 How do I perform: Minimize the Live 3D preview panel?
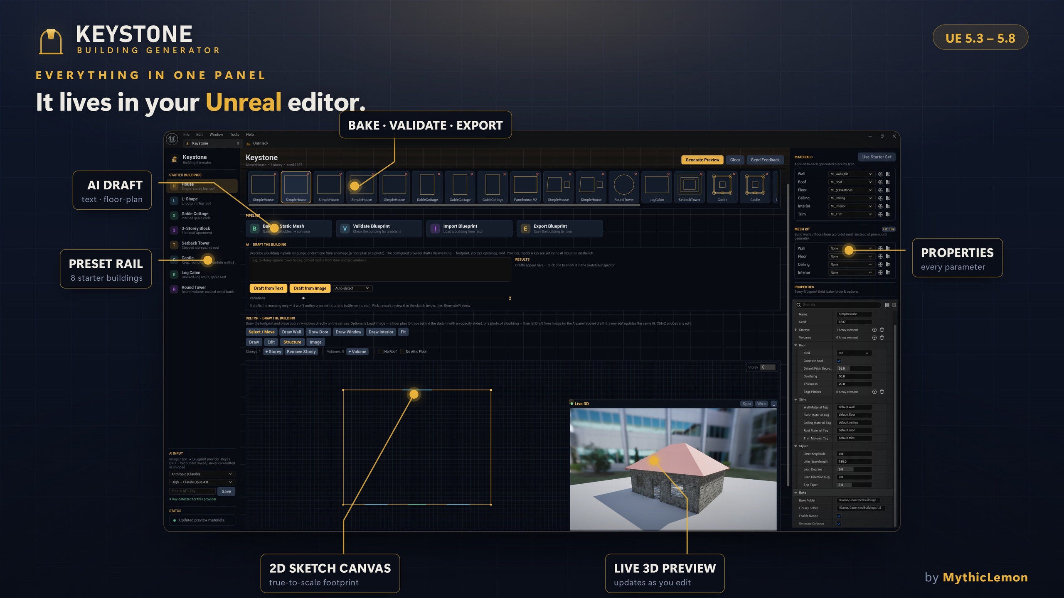(773, 404)
